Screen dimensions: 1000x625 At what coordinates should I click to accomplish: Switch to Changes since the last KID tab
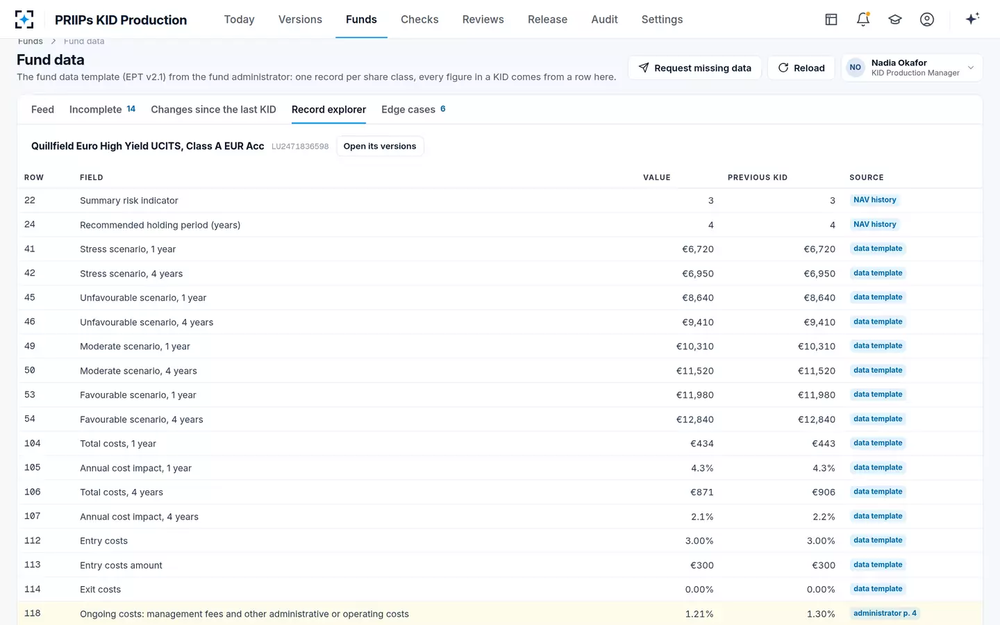point(213,110)
